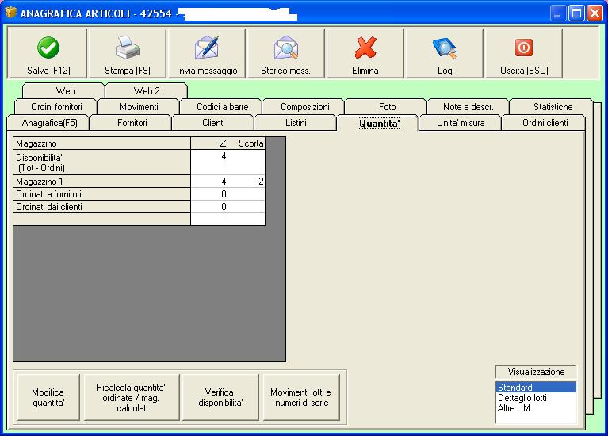Click the printer Stampa icon
Screen dimensions: 608x436
tap(127, 48)
